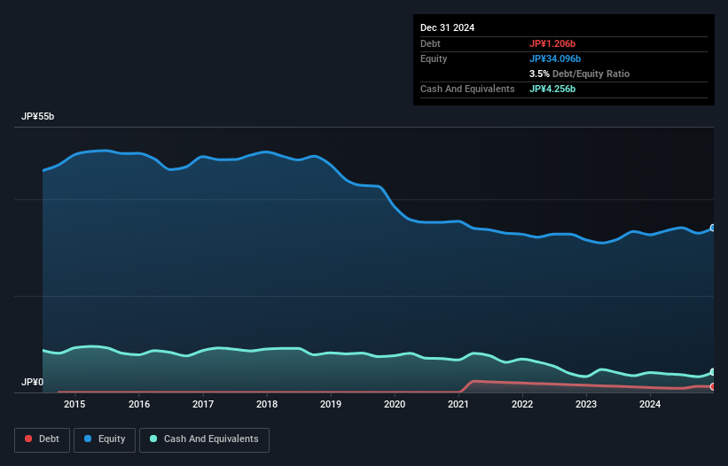
Task: Click the 2016 x-axis label
Action: (x=139, y=404)
